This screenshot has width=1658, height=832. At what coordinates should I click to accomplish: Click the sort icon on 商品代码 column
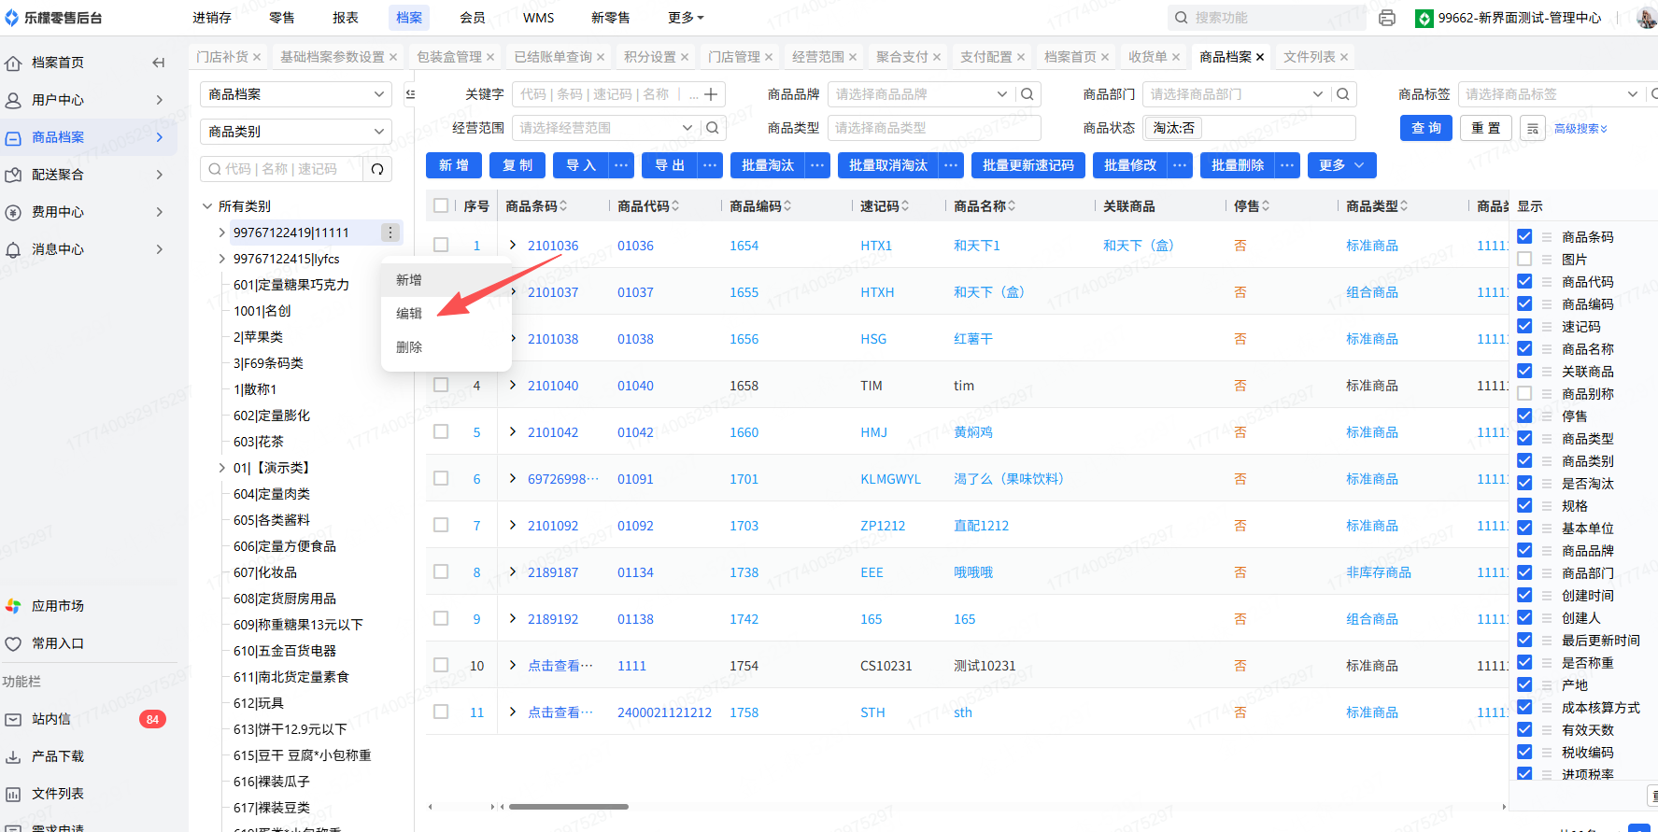pyautogui.click(x=675, y=206)
